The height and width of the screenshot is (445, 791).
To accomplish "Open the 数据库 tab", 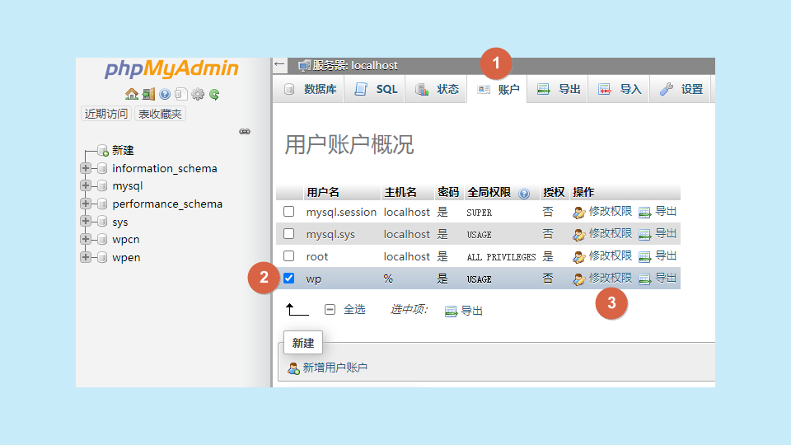I will 308,89.
